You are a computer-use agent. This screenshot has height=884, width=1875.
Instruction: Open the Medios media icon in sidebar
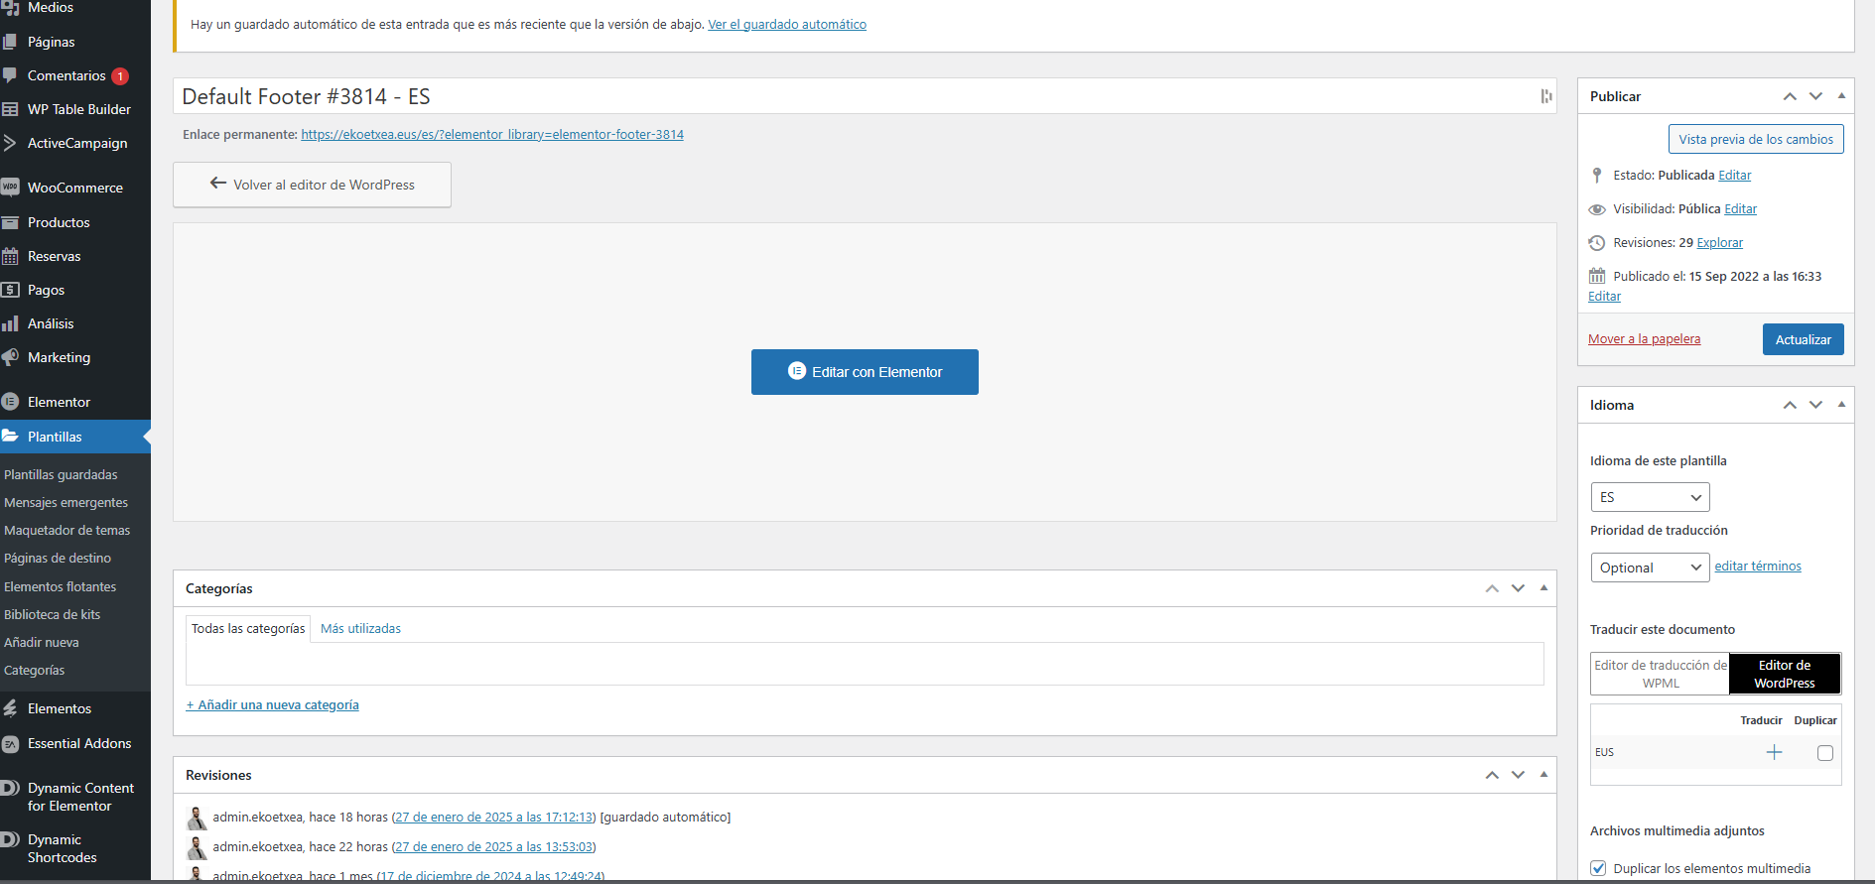pos(10,8)
